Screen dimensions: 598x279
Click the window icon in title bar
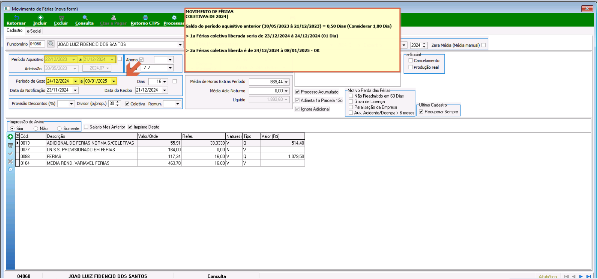7,9
